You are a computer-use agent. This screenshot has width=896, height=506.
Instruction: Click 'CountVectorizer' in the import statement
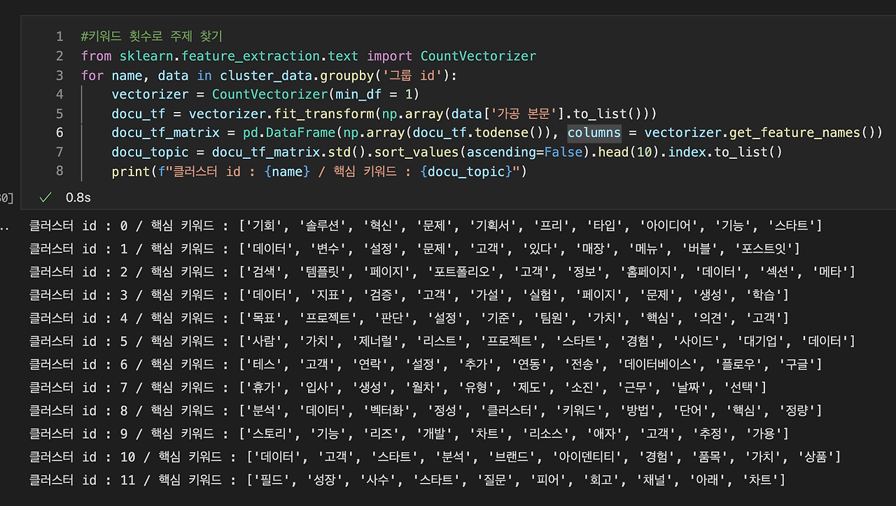pos(478,56)
